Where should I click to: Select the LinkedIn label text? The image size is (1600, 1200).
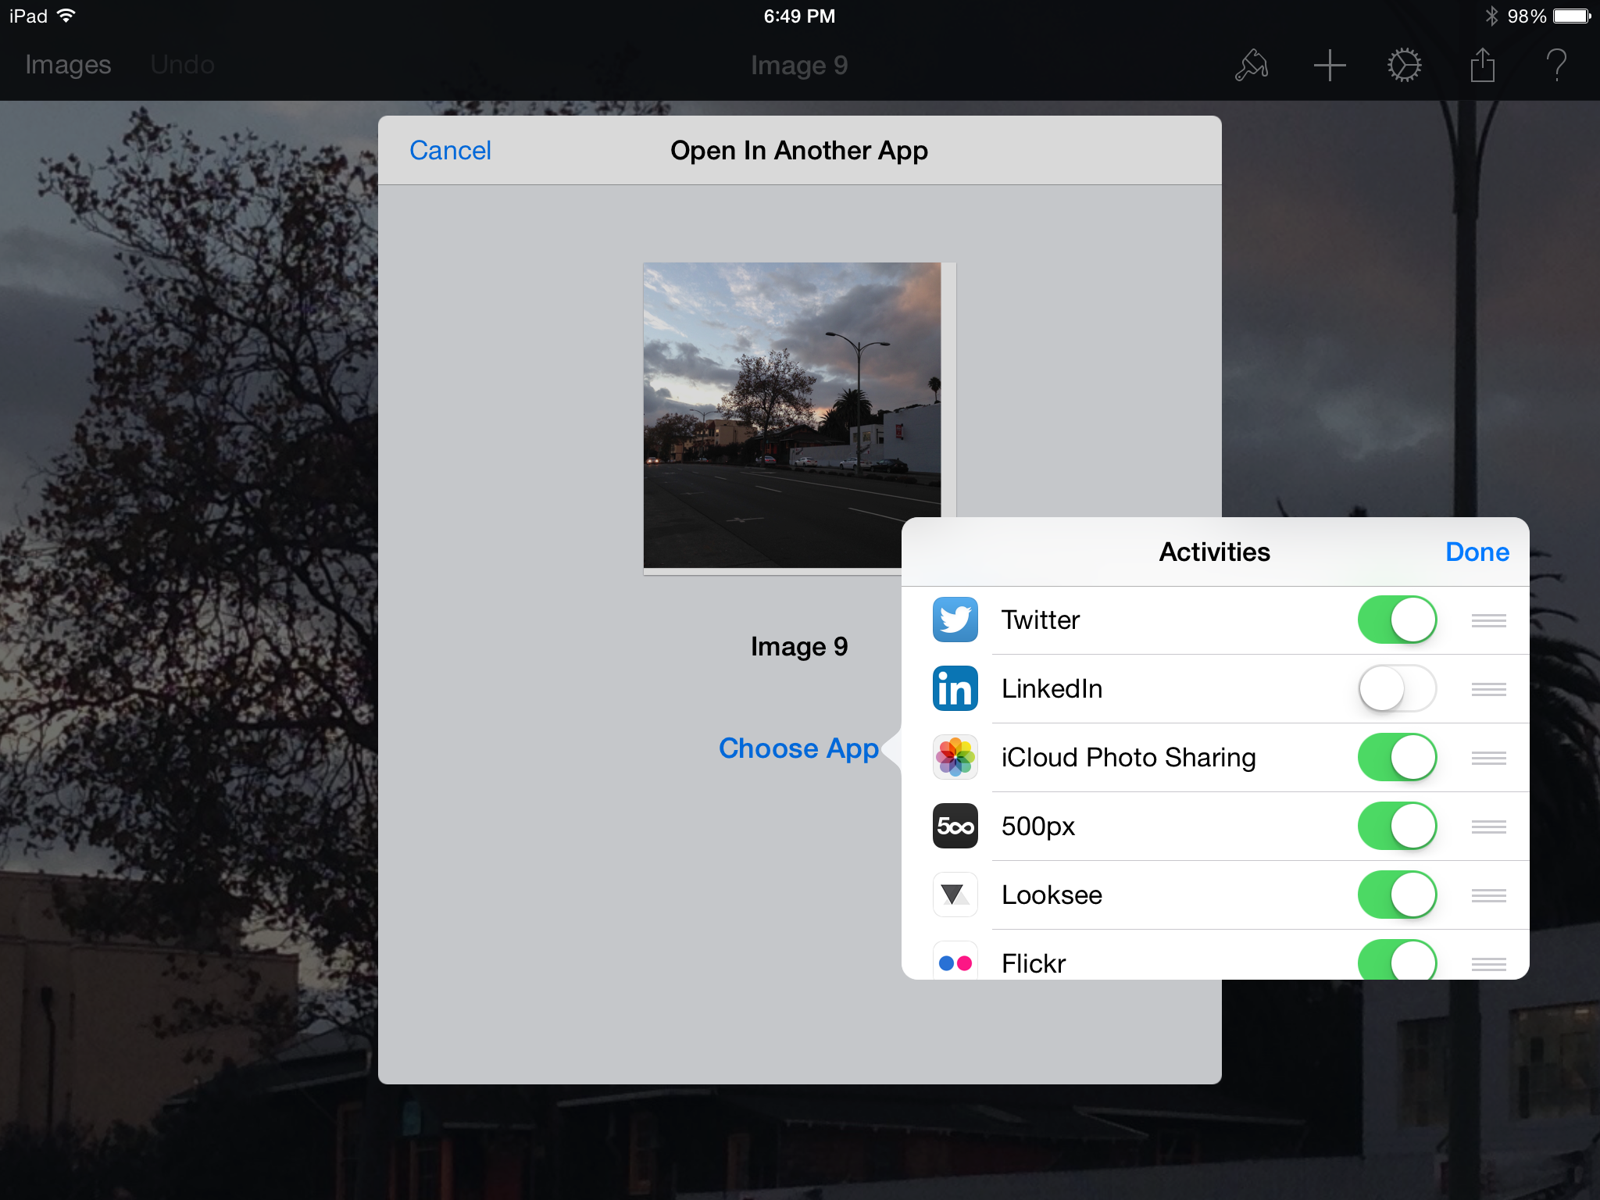pyautogui.click(x=1052, y=688)
